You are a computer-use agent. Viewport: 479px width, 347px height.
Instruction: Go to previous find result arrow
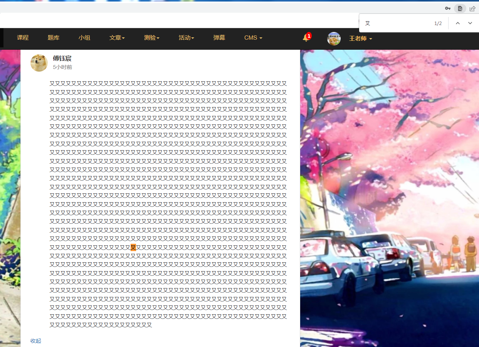pos(458,23)
